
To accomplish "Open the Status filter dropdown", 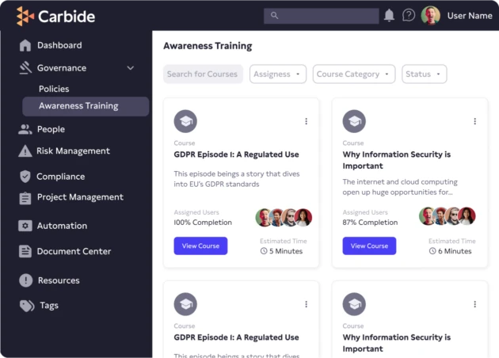I will pos(424,74).
